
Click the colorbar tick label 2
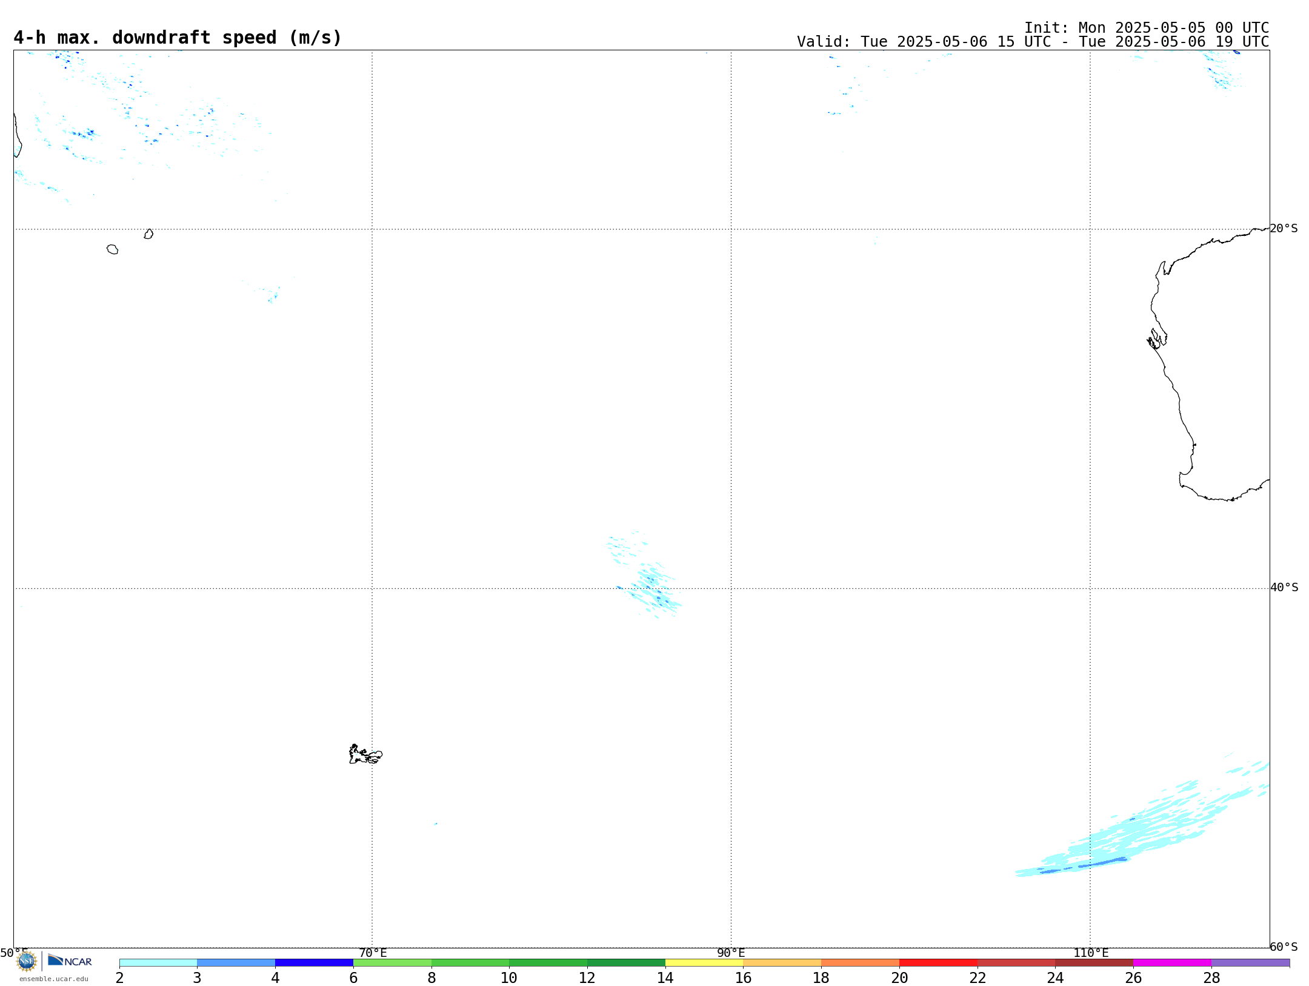(119, 978)
